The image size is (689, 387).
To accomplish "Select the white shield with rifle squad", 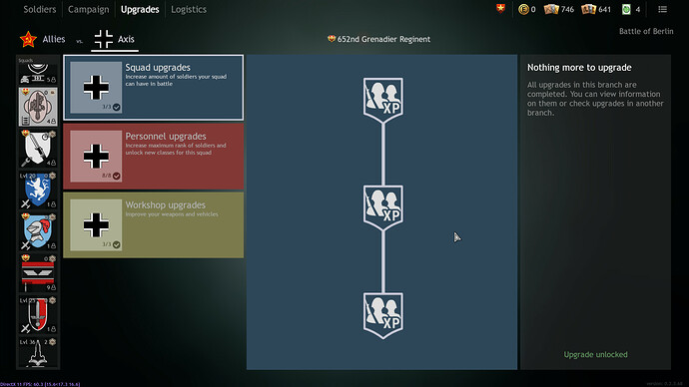I will pos(38,149).
